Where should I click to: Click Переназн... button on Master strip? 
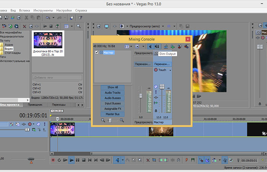[162, 64]
